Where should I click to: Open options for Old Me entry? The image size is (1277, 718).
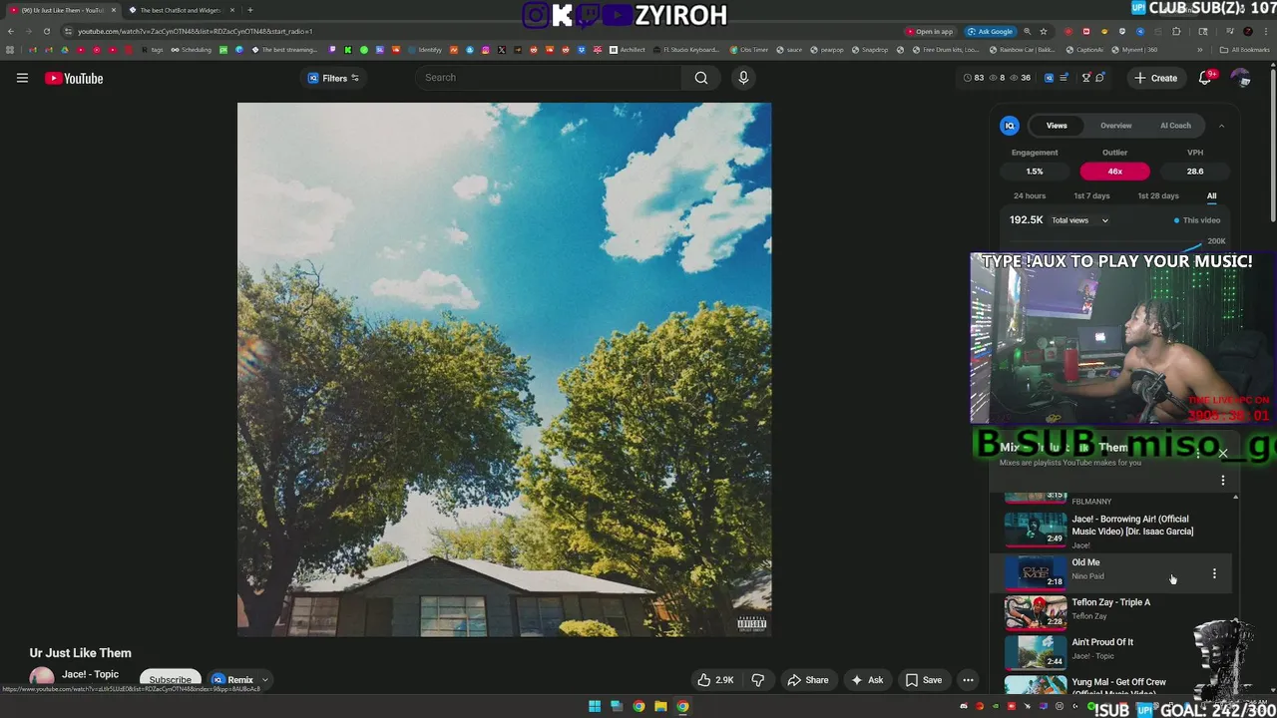tap(1214, 573)
